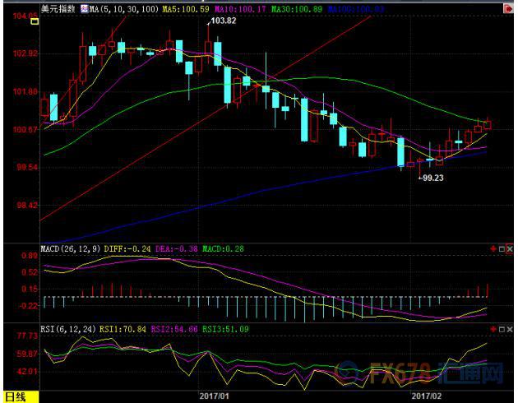The height and width of the screenshot is (403, 518).
Task: Select the 日线 daily period tab
Action: pos(15,396)
